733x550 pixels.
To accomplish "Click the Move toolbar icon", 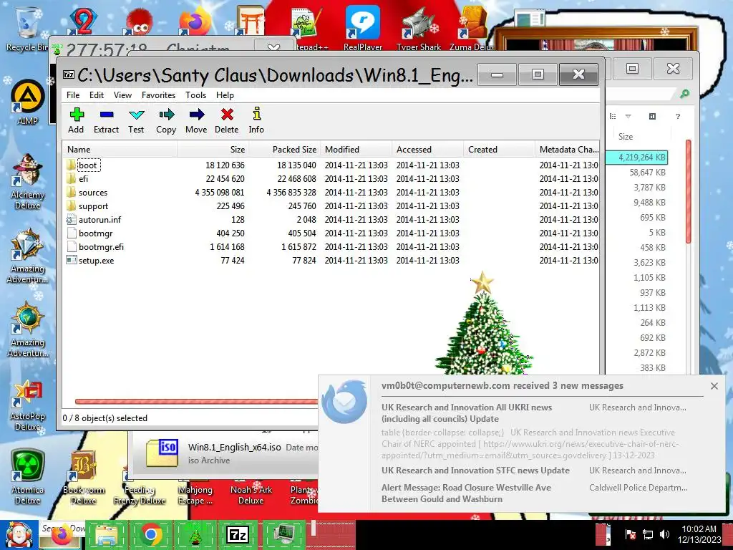I will pyautogui.click(x=196, y=120).
